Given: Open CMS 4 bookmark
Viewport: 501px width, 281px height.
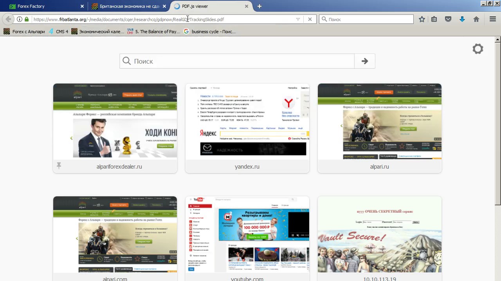Looking at the screenshot, I should point(58,32).
